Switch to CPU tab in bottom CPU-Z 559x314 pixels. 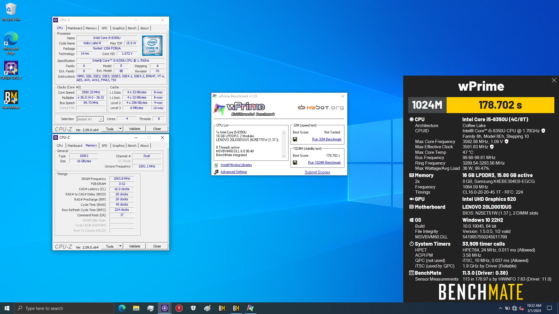(x=60, y=146)
